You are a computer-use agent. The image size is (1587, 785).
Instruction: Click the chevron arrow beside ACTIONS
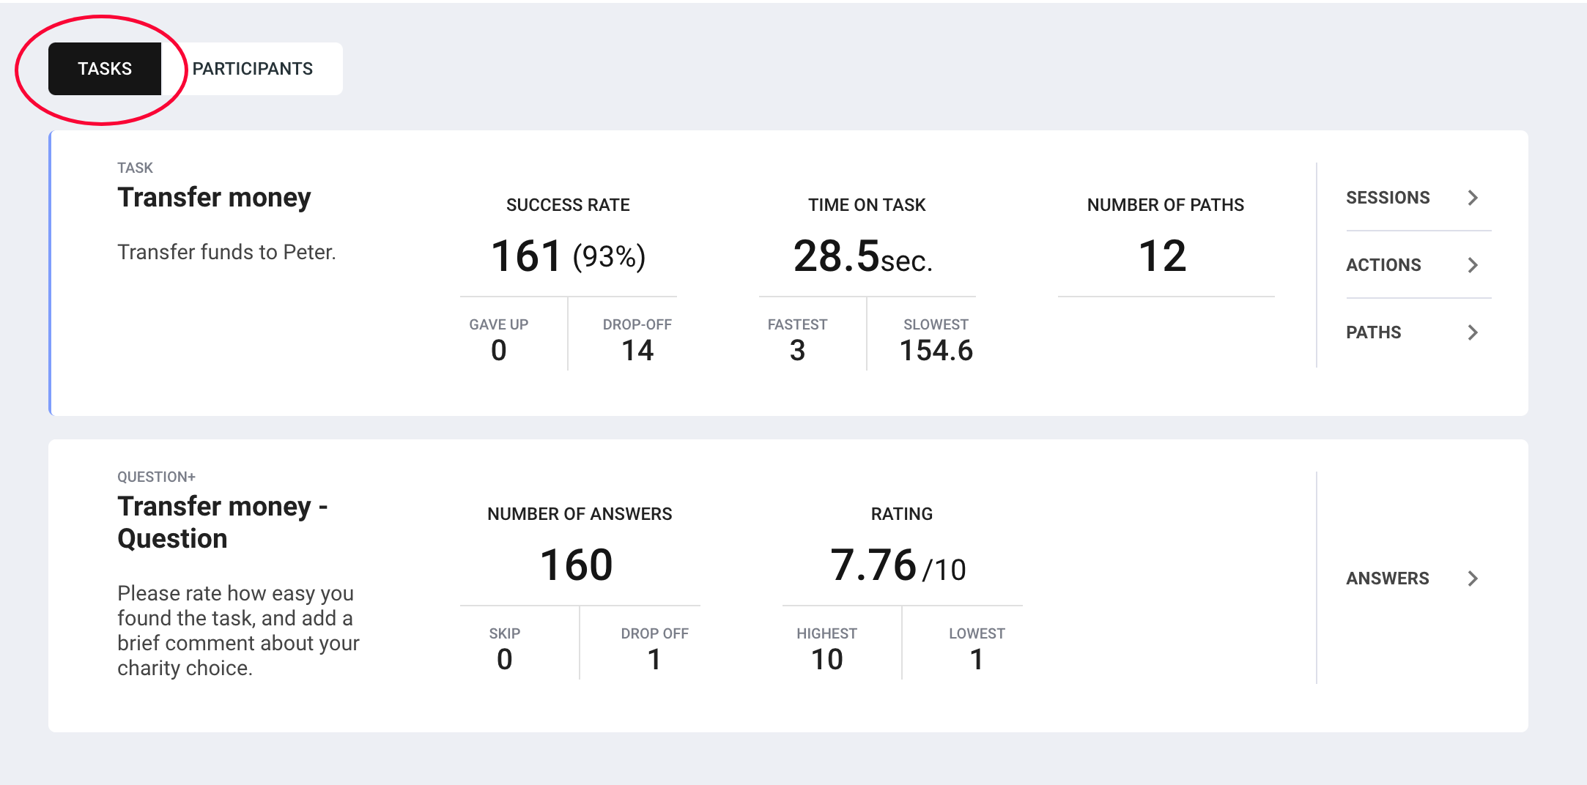(x=1473, y=265)
